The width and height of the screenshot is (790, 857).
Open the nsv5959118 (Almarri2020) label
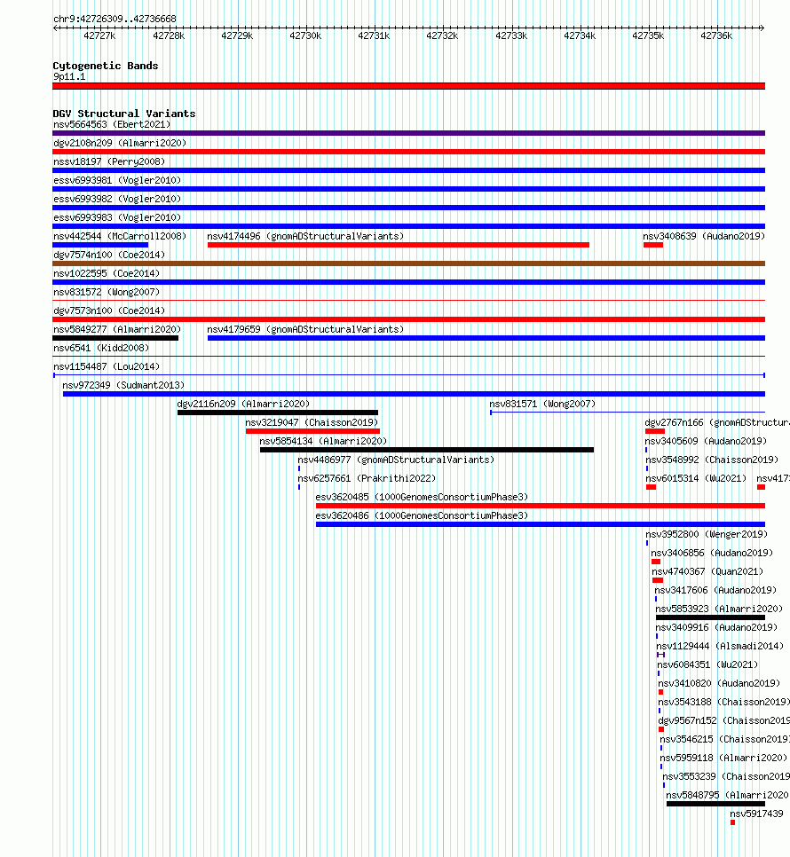(x=723, y=758)
